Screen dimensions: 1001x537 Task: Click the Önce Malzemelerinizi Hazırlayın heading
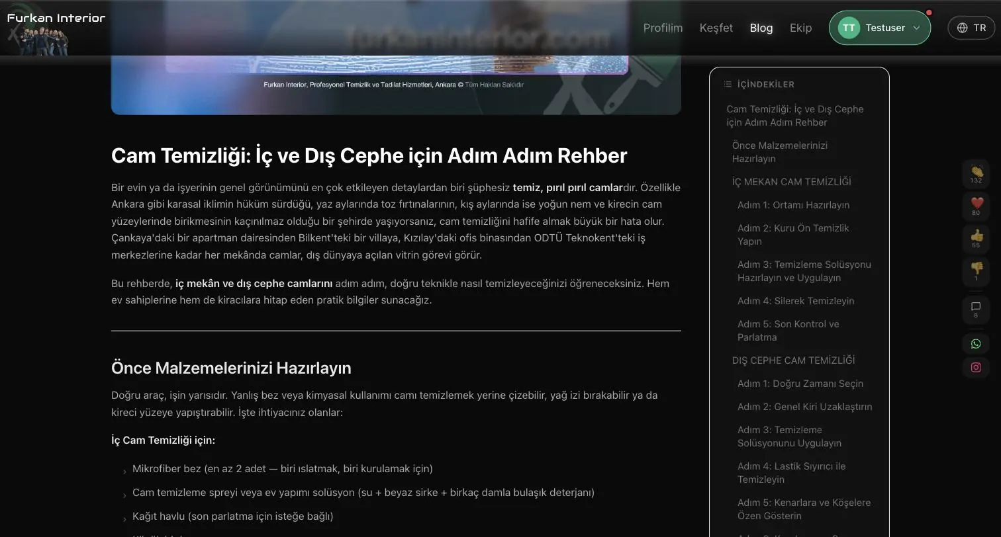pos(231,368)
